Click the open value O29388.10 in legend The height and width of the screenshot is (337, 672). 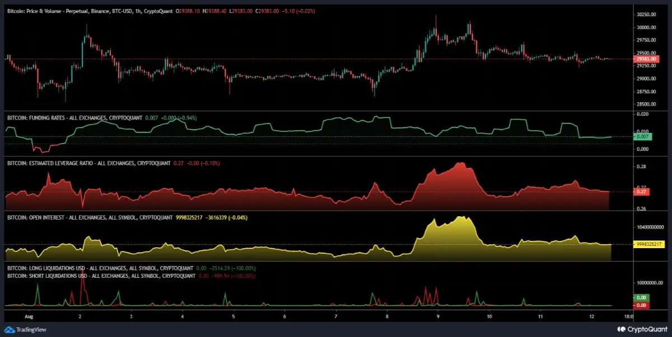tap(188, 11)
